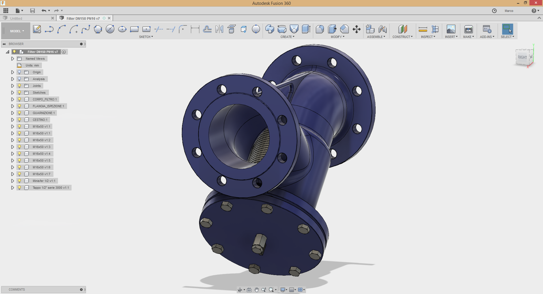Open the CREATE dropdown menu
Image resolution: width=543 pixels, height=294 pixels.
pos(287,37)
